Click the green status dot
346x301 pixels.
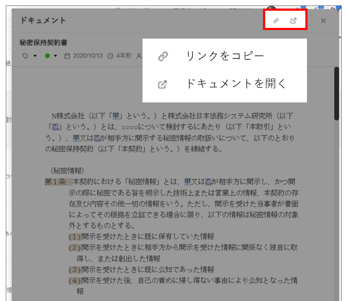pos(48,56)
